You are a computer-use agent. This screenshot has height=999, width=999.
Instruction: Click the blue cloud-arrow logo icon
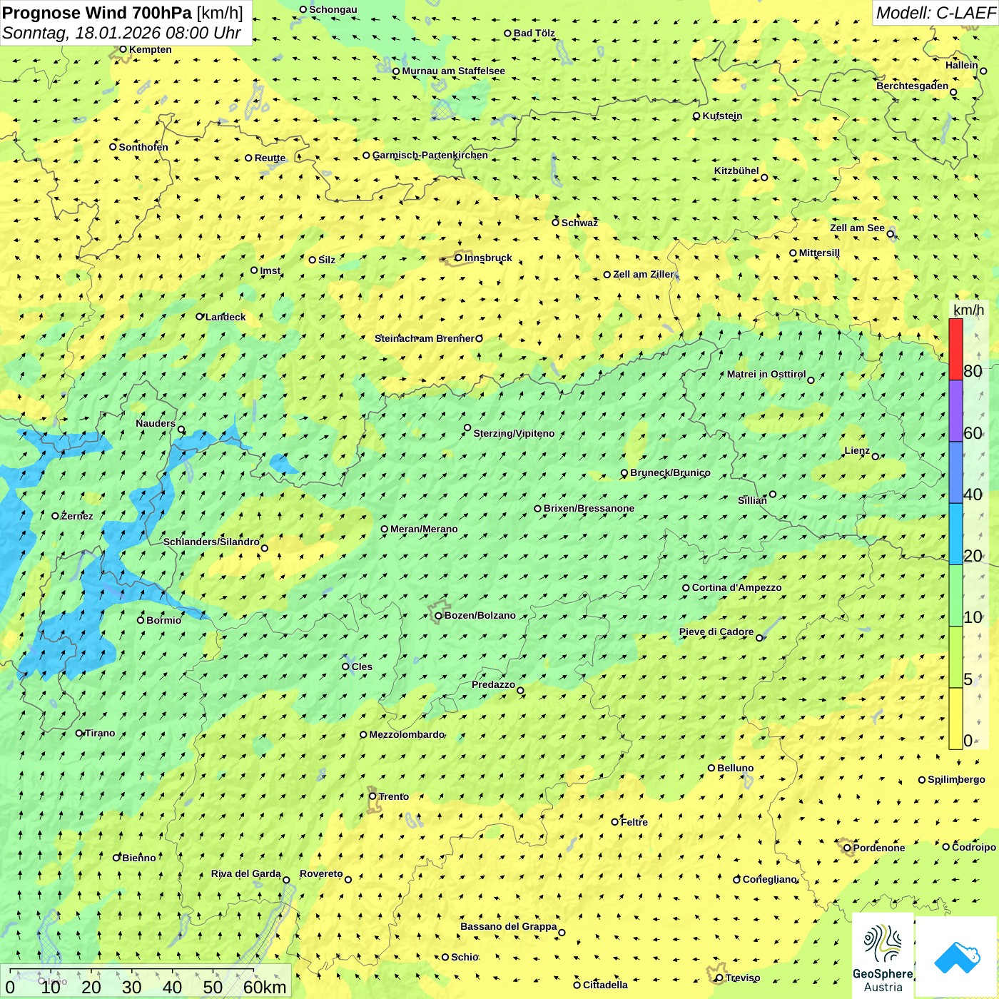[957, 957]
